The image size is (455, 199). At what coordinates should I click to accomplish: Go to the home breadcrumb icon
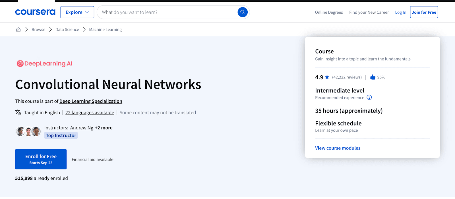(18, 30)
